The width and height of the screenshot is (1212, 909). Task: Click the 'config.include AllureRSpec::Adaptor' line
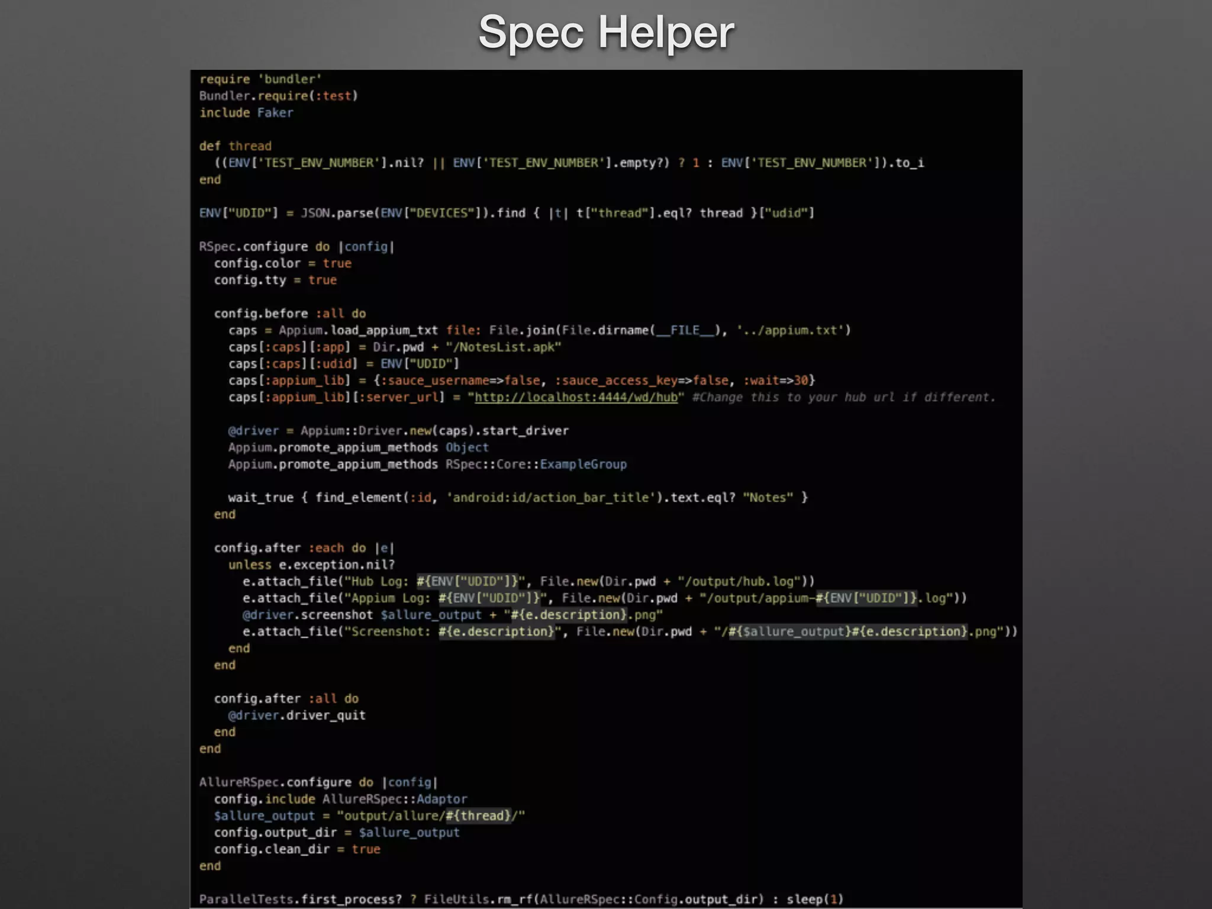[x=340, y=799]
